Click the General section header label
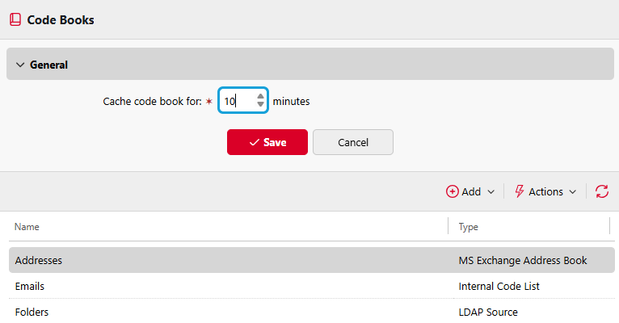The height and width of the screenshot is (323, 619). pyautogui.click(x=48, y=65)
